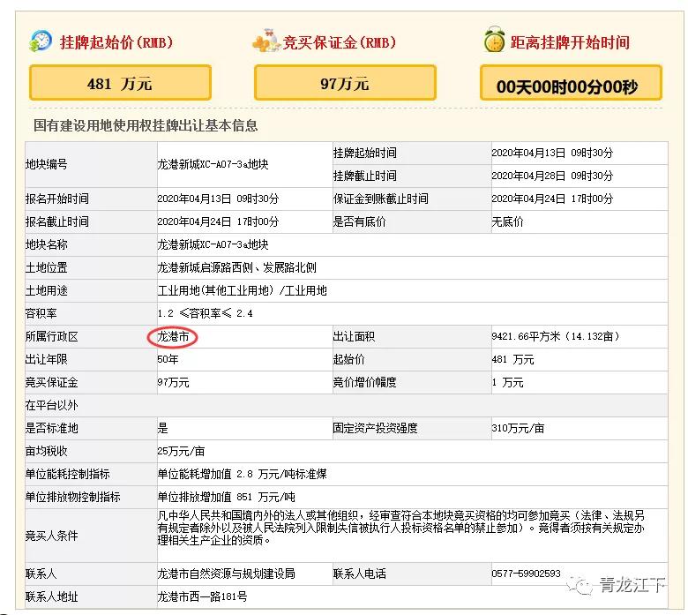
Task: Click the 距离挂牌开始时间 heading text
Action: 570,41
